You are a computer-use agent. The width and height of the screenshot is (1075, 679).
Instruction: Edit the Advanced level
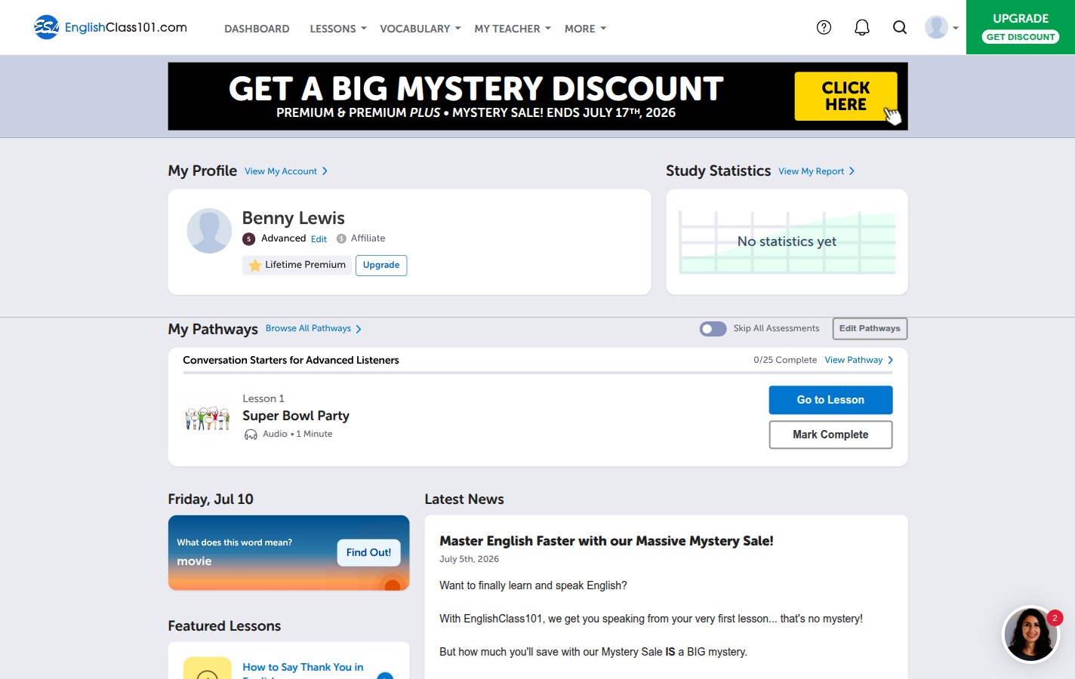[x=319, y=239]
